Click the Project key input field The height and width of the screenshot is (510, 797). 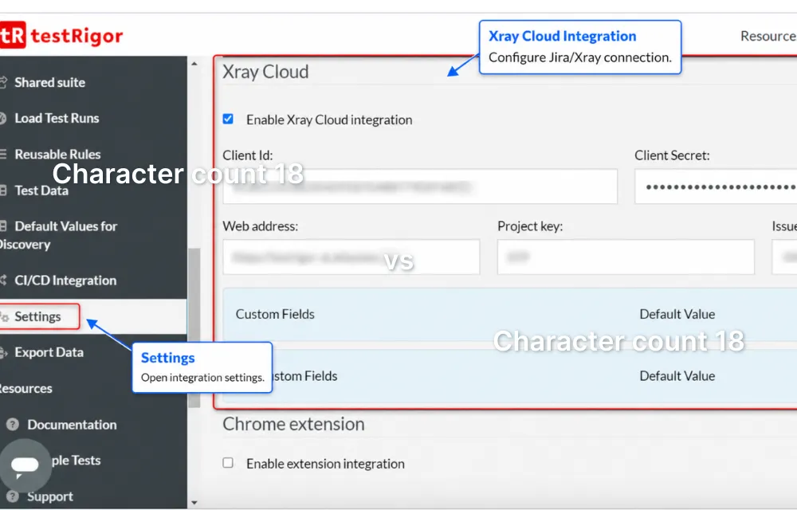[x=626, y=257]
